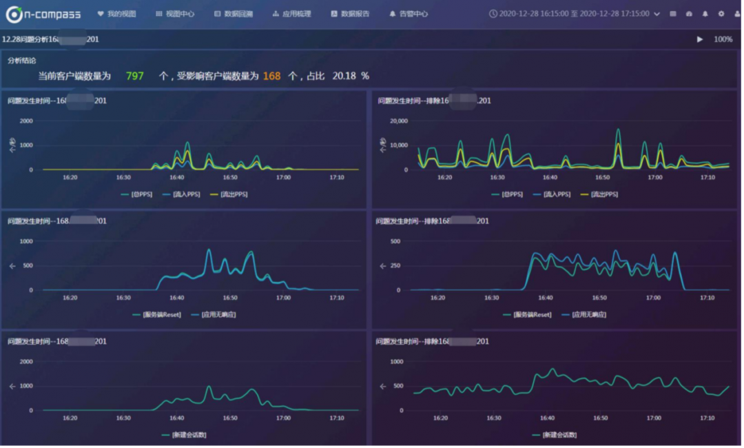Click the dashboard gauge icon in header
The width and height of the screenshot is (744, 448).
689,14
